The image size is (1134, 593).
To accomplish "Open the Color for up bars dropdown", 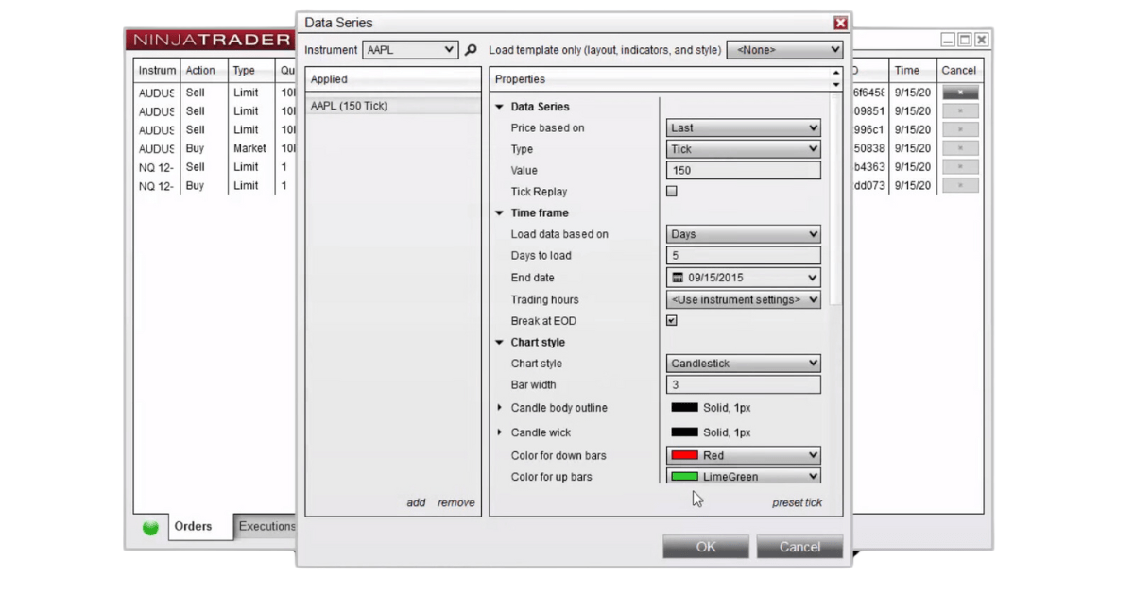I will (x=744, y=476).
